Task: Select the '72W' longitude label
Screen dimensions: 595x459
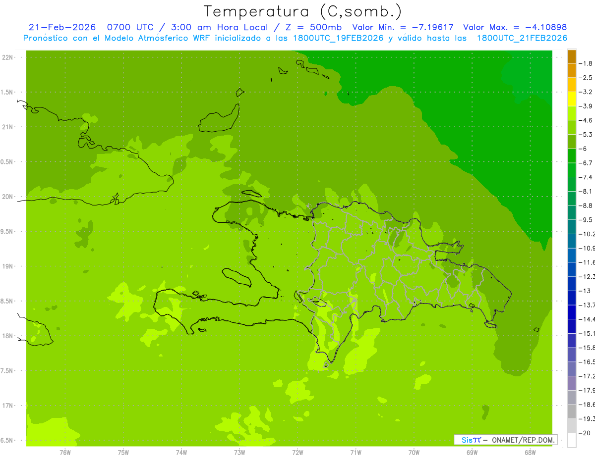Action: click(297, 453)
